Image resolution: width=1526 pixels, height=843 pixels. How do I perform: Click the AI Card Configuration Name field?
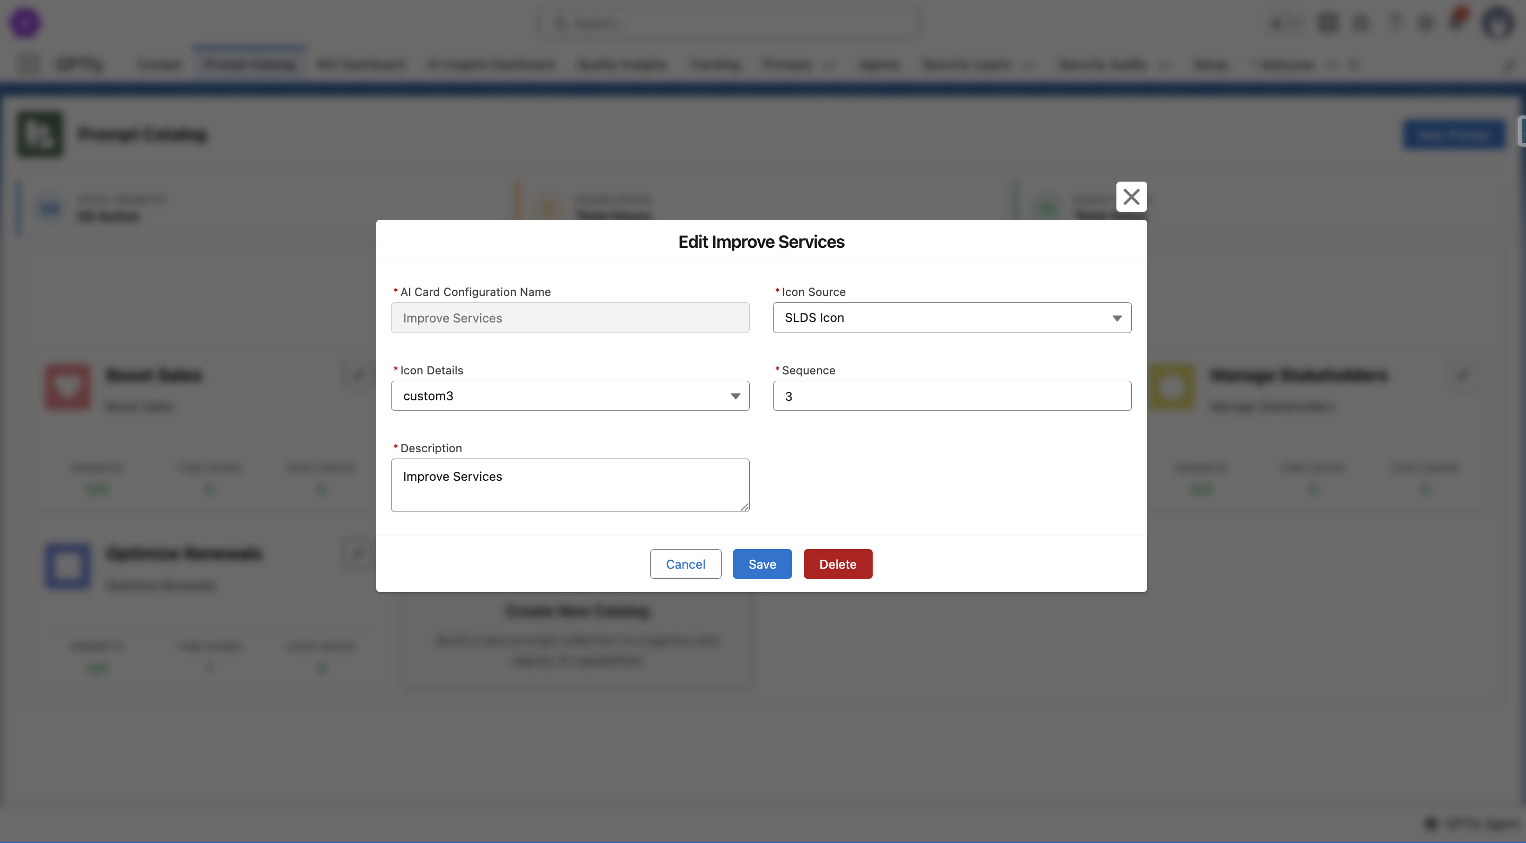tap(569, 318)
